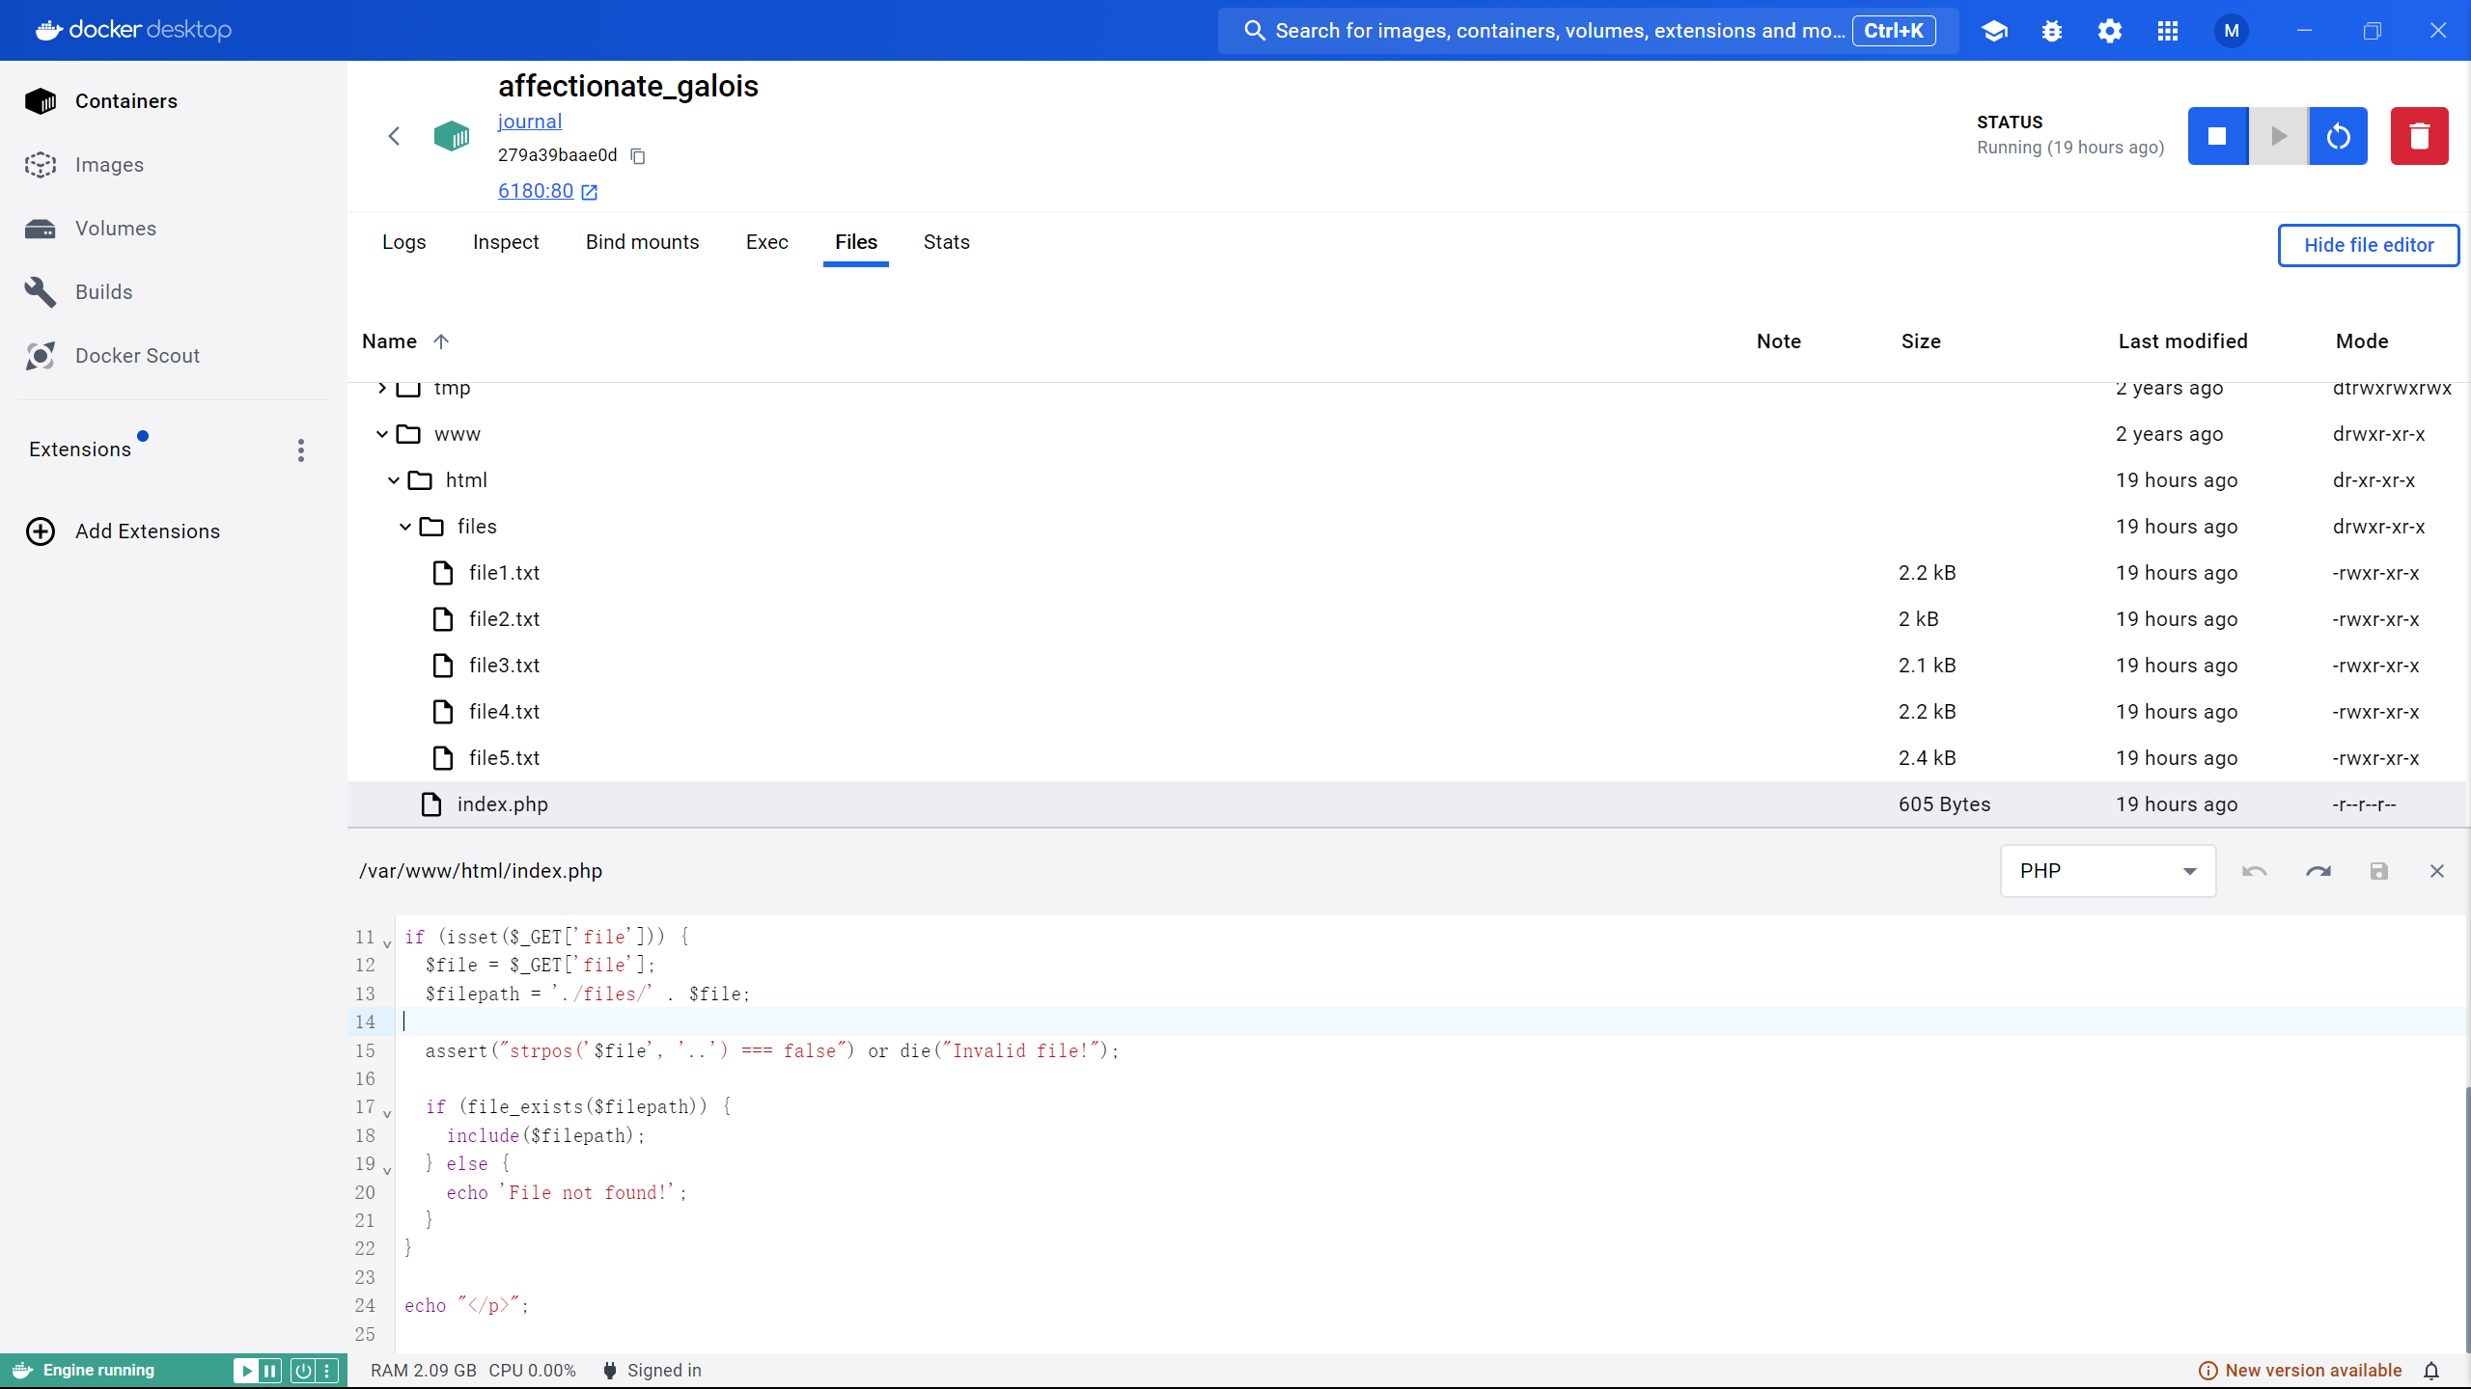The height and width of the screenshot is (1389, 2471).
Task: Undo last edit in file editor
Action: point(2254,871)
